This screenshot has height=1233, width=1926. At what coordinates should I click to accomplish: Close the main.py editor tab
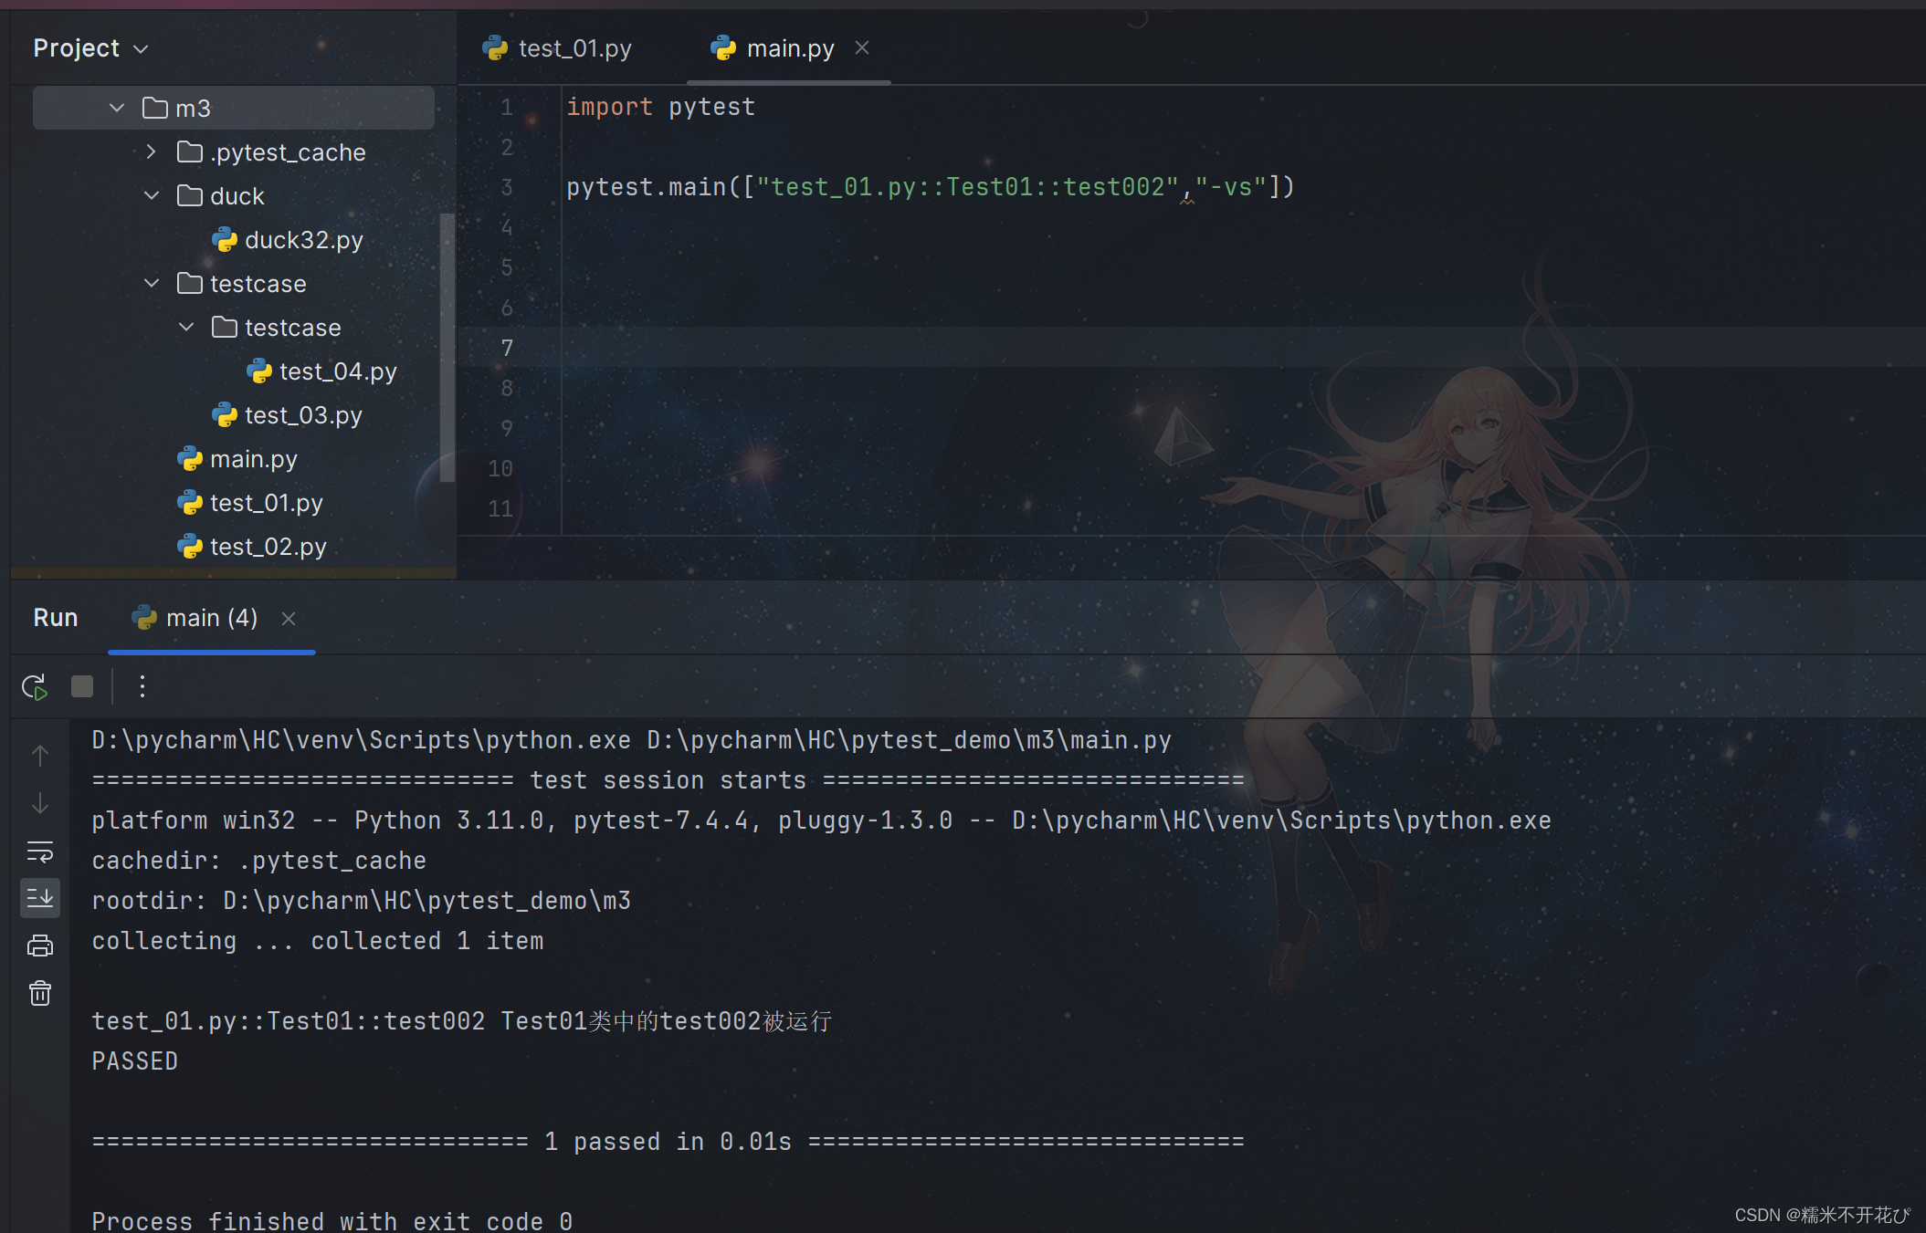(x=862, y=48)
